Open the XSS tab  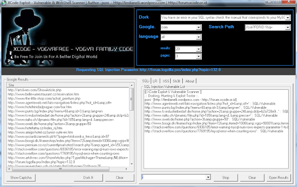[166, 81]
